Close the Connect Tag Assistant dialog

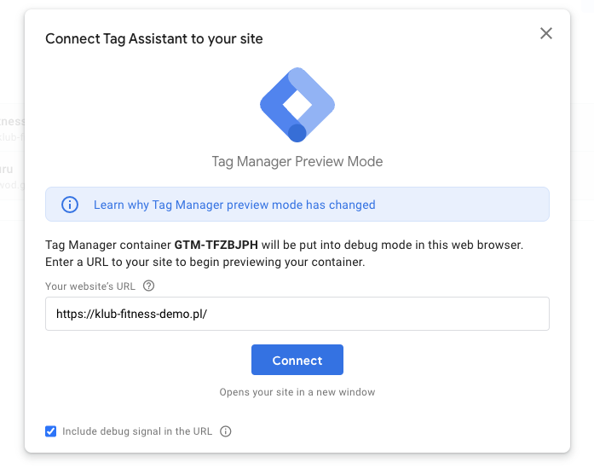click(546, 33)
